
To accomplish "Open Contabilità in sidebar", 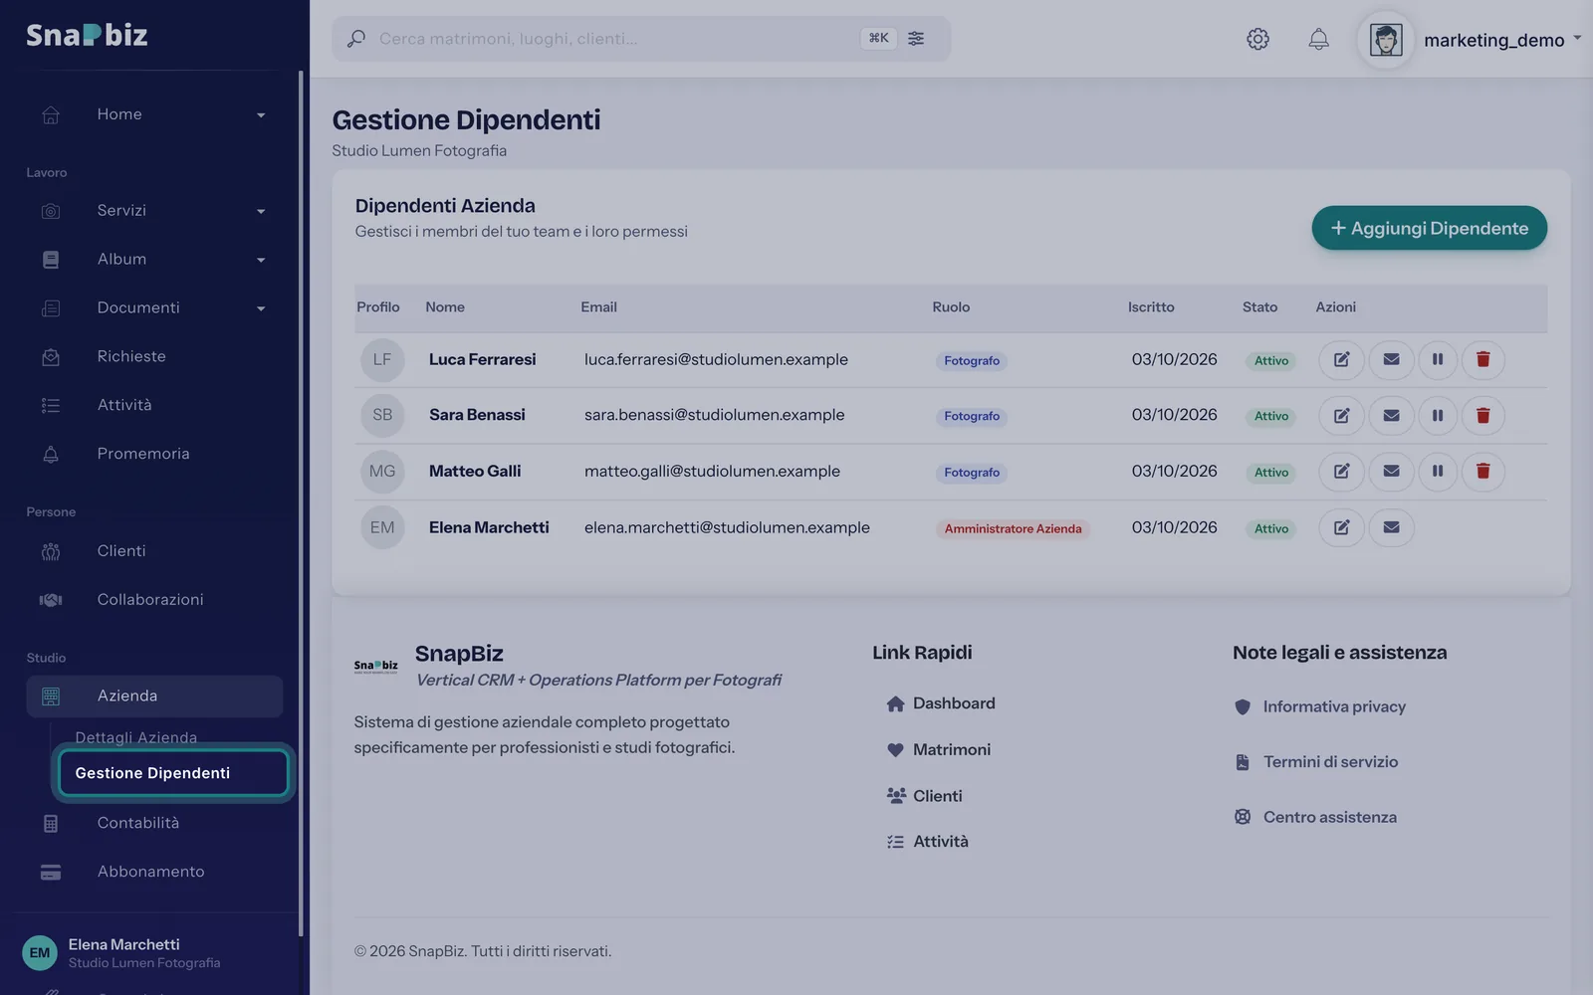I will 154,823.
